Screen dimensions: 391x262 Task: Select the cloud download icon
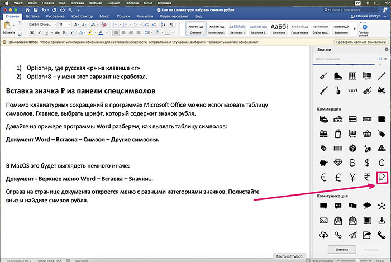point(323,235)
